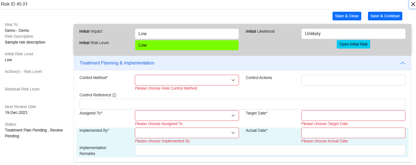Click the Control Reference info icon

pos(114,95)
